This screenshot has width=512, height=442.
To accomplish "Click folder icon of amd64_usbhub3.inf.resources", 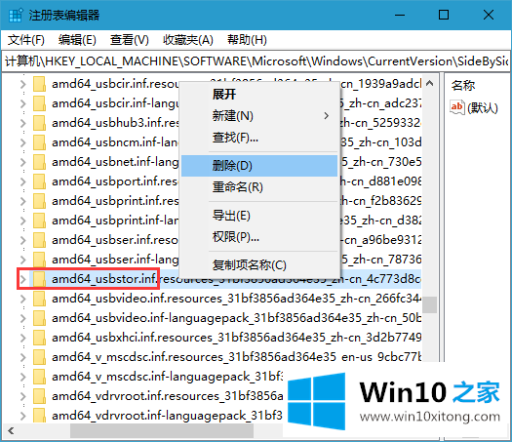I will click(x=39, y=123).
